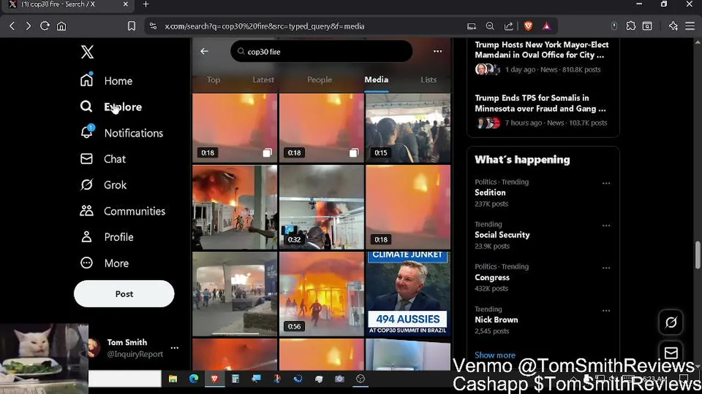Viewport: 702px width, 394px height.
Task: Switch to the Top tab
Action: pos(213,79)
